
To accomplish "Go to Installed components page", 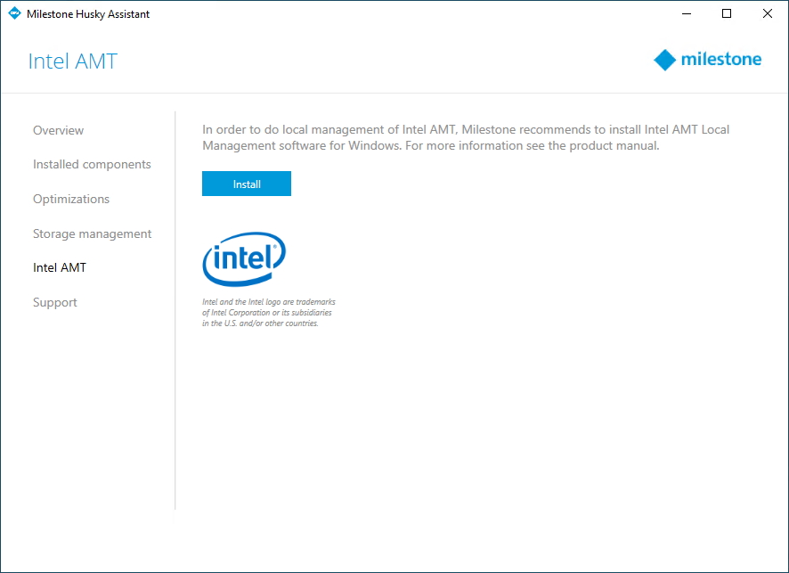I will pos(92,165).
